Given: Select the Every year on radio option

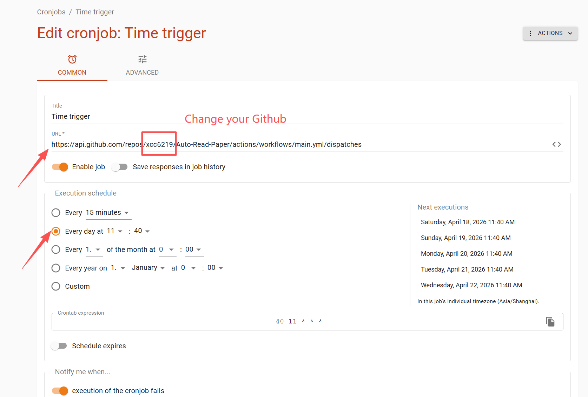Looking at the screenshot, I should (56, 268).
